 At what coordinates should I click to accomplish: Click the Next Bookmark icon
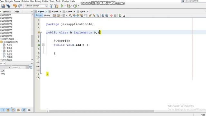tap(94, 15)
